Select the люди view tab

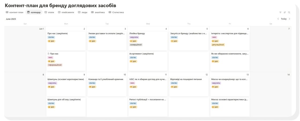click(x=83, y=12)
